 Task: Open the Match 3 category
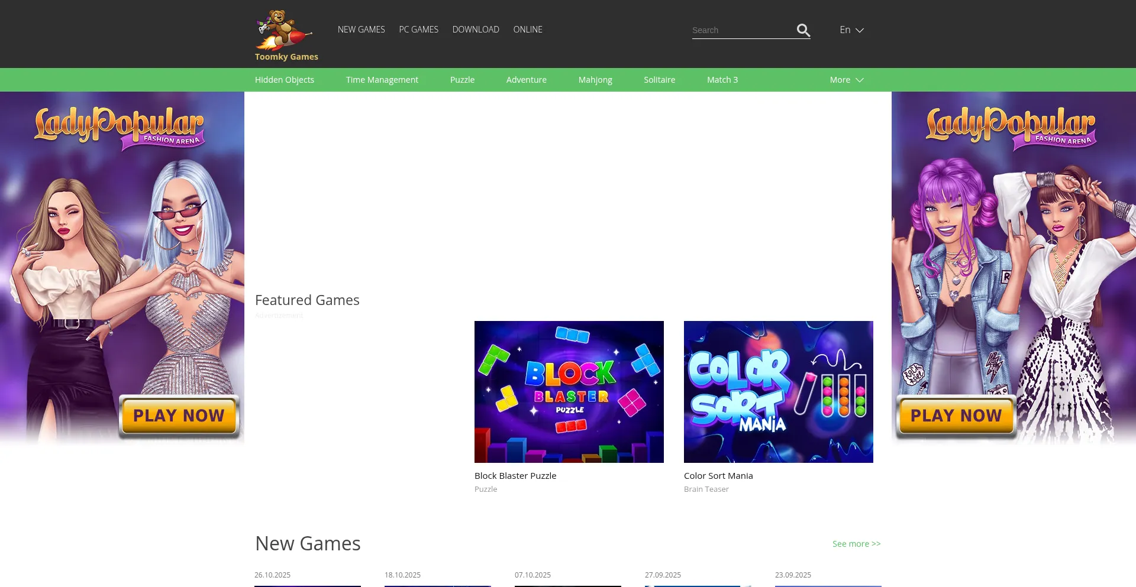pyautogui.click(x=722, y=80)
